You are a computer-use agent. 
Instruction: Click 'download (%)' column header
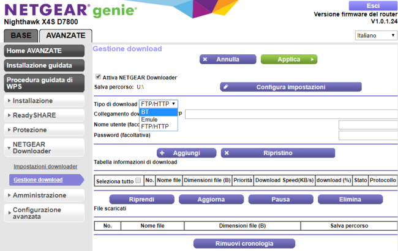pyautogui.click(x=334, y=180)
